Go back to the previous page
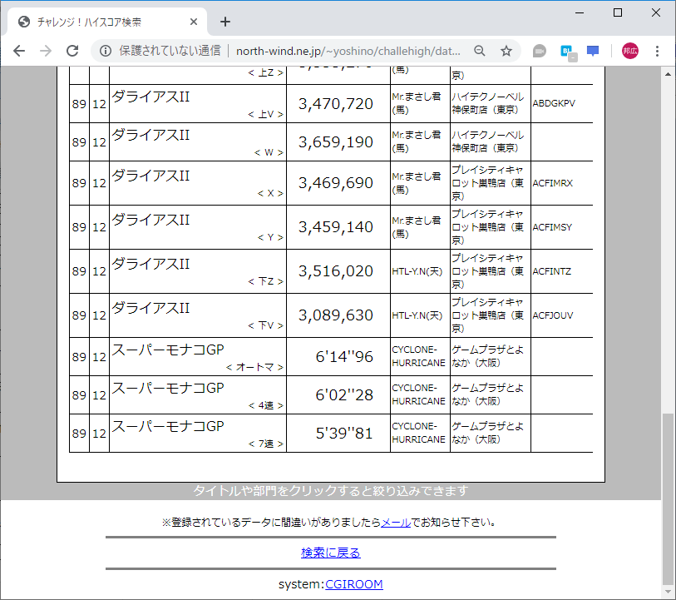 pyautogui.click(x=19, y=51)
